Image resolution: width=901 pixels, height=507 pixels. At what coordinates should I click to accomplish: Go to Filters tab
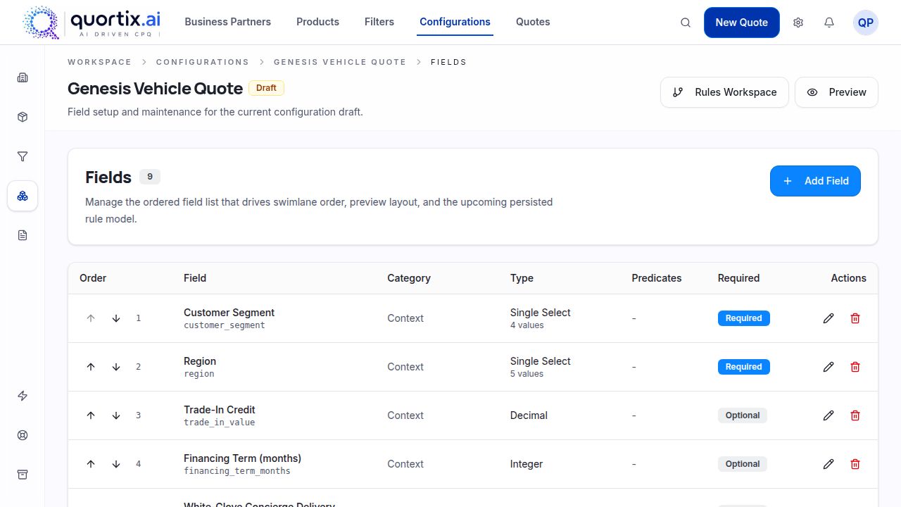click(x=379, y=22)
